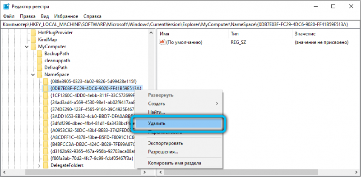Click the folder icon of {A8CDFF1C-4878...} key

point(46,137)
